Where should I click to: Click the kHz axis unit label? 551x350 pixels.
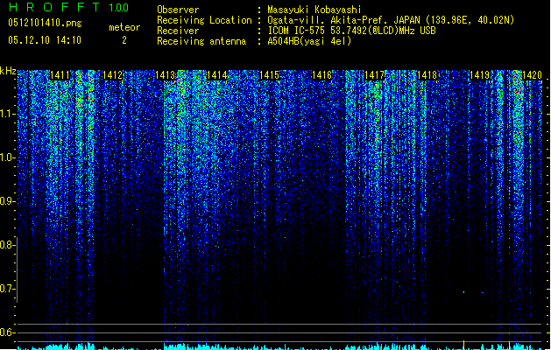(8, 71)
